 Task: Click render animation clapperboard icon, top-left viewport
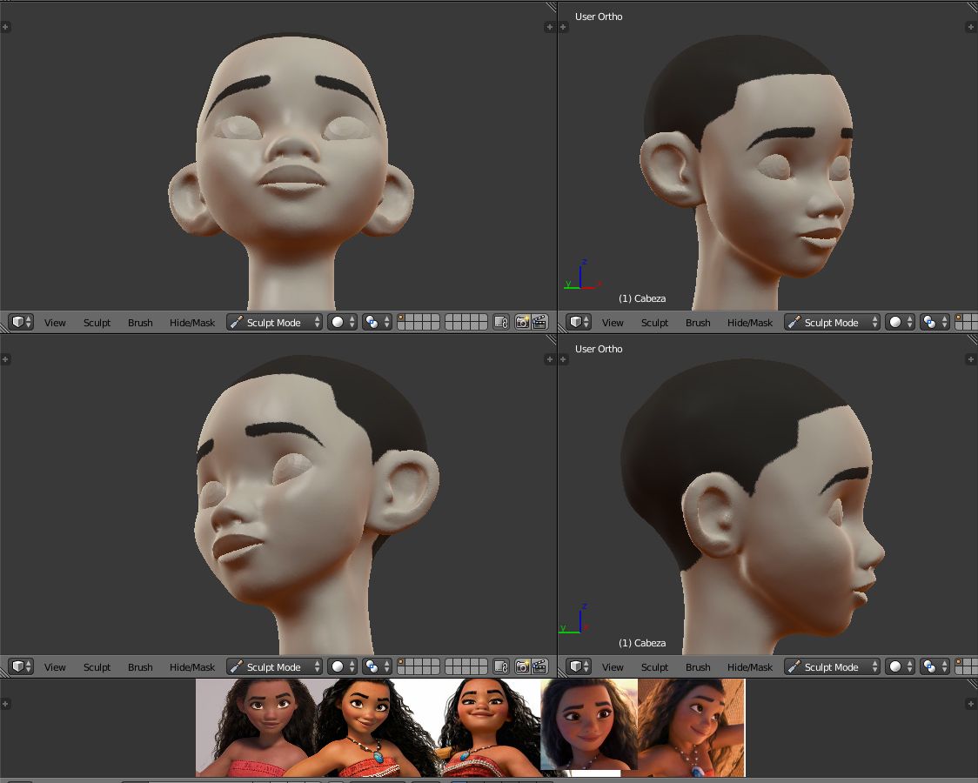(x=539, y=322)
